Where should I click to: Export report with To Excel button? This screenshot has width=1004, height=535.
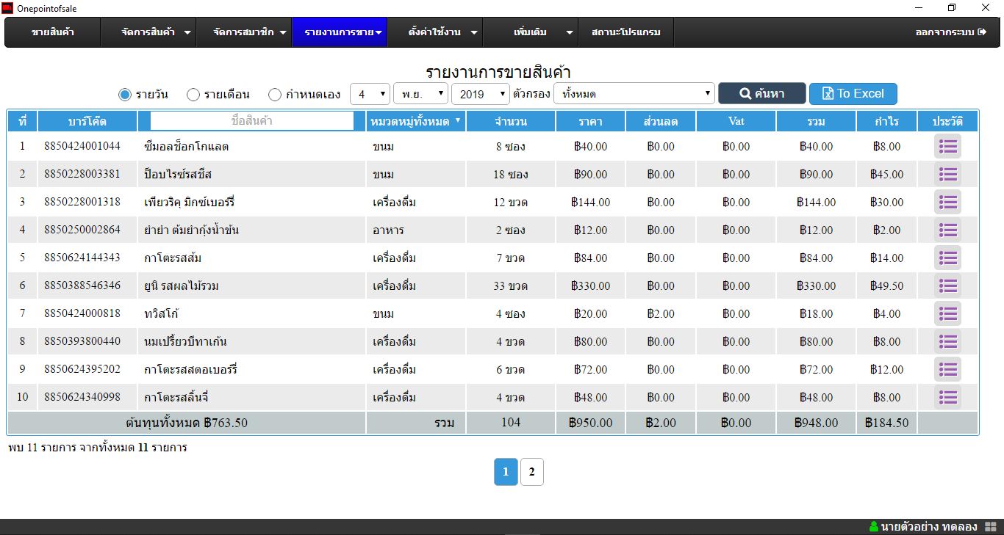[853, 94]
